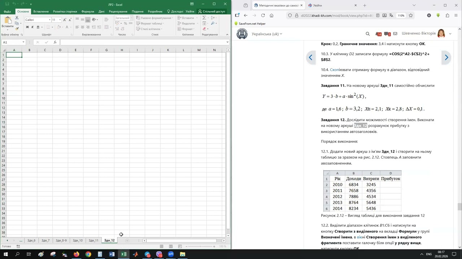
Task: Click the browser reload icon
Action: pyautogui.click(x=263, y=15)
